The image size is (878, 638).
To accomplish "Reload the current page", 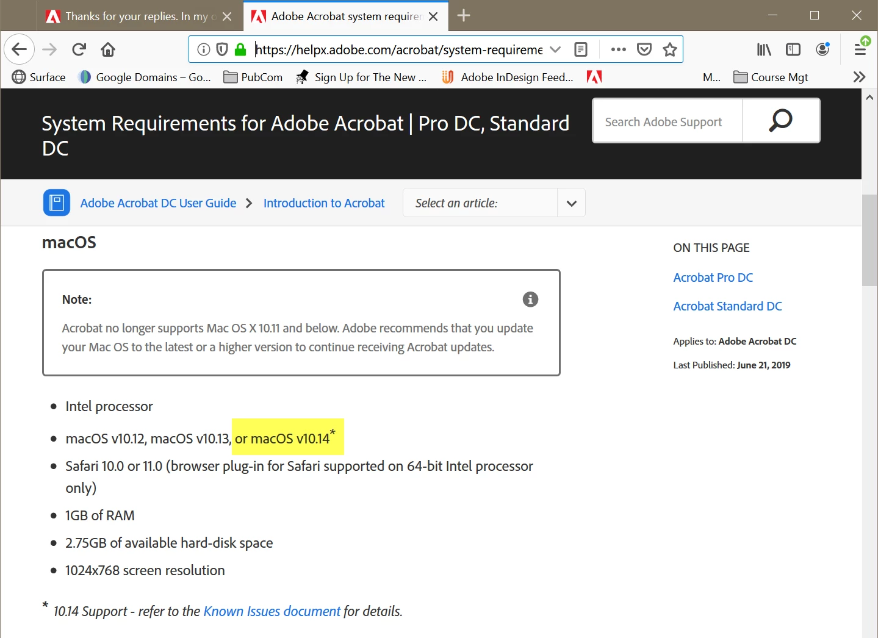I will (x=79, y=49).
